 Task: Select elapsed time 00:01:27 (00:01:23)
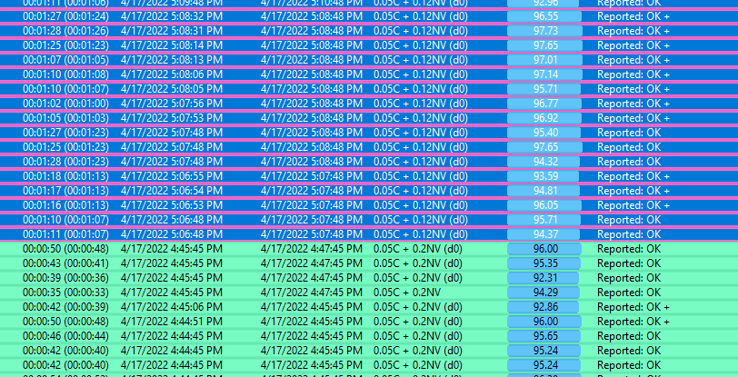point(65,133)
